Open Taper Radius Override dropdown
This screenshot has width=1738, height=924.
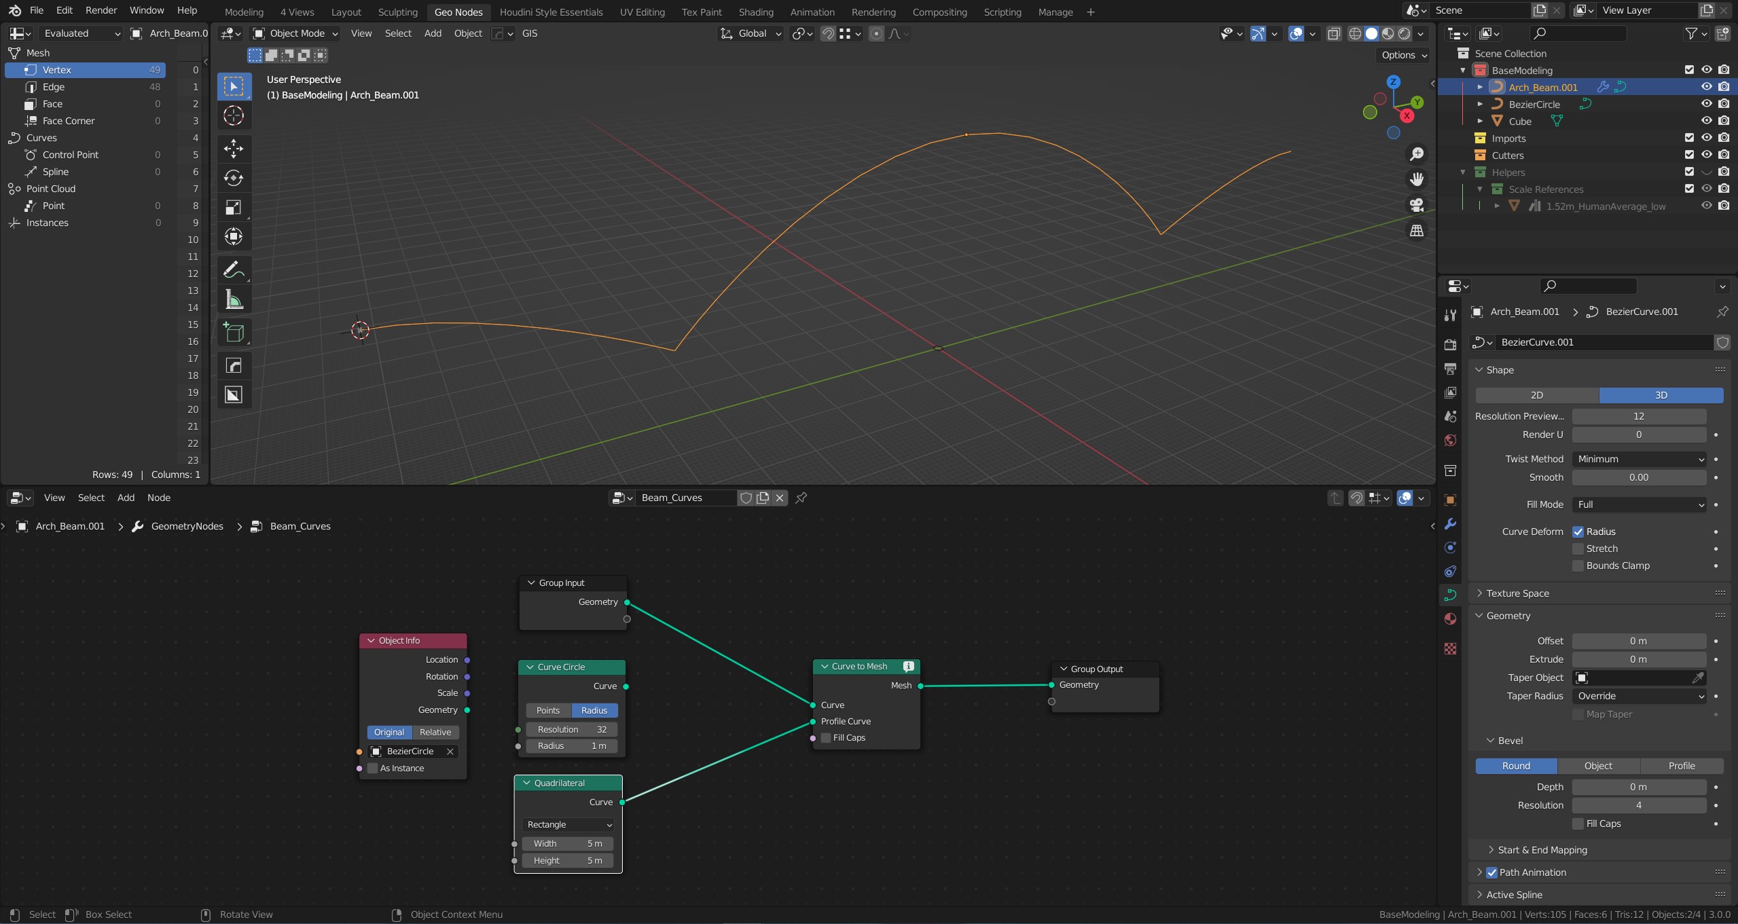point(1639,696)
